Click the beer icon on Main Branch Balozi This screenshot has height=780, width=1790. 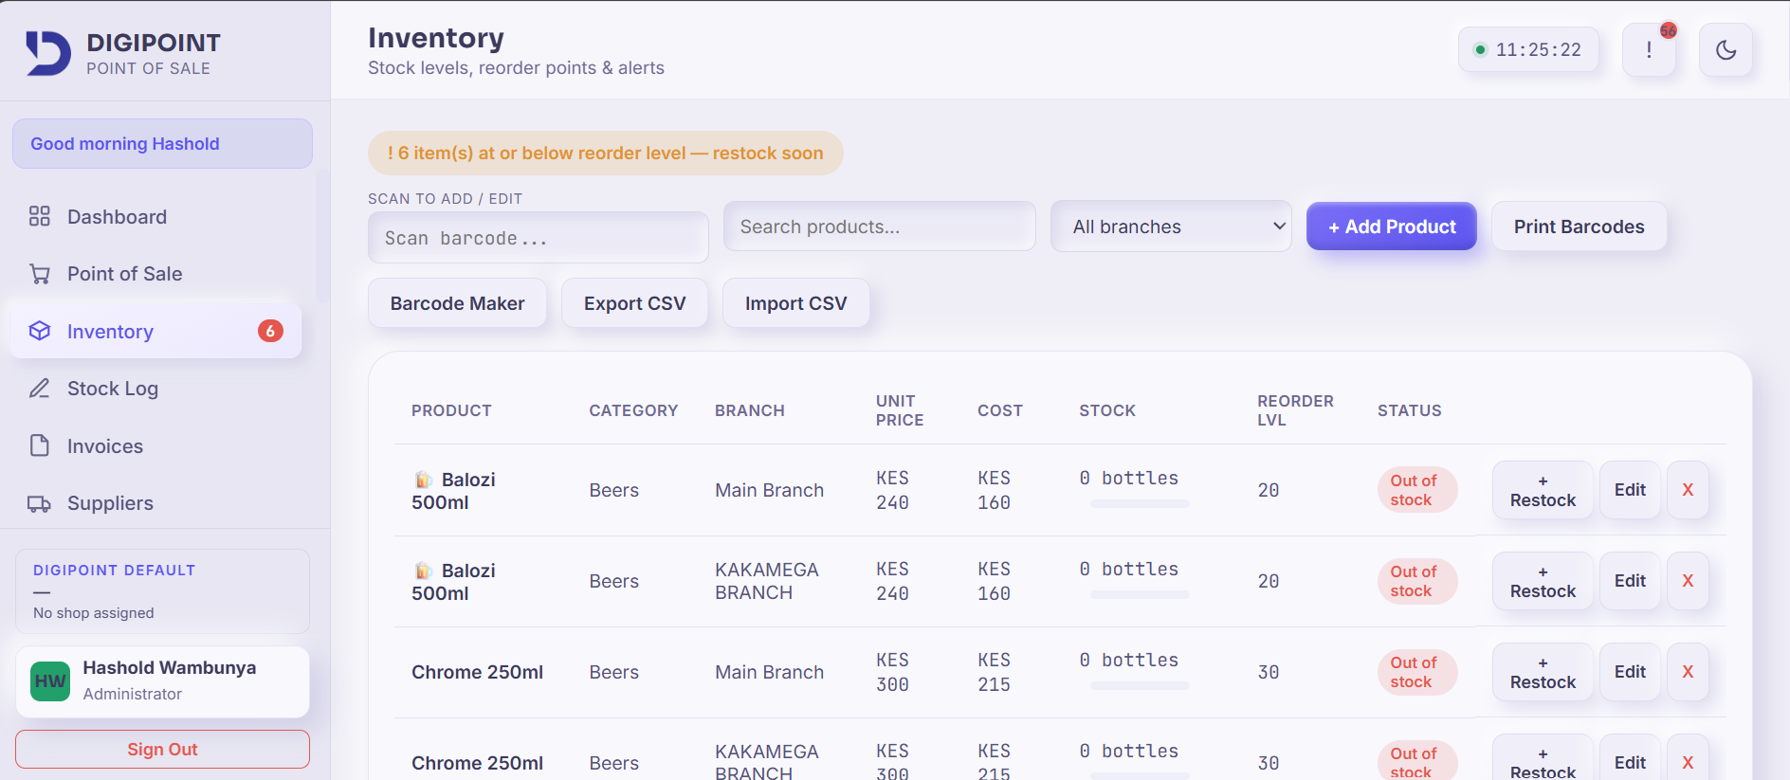coord(423,480)
